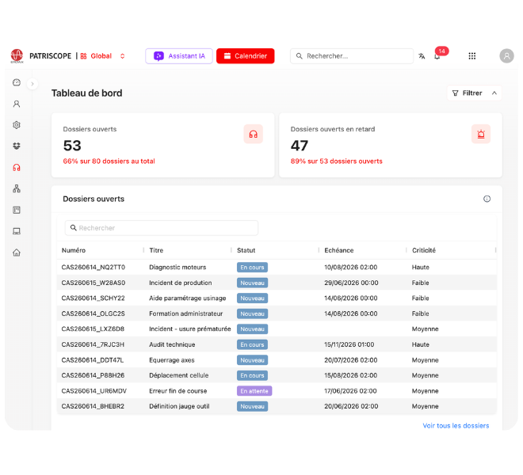The image size is (523, 475).
Task: Open dossier CAS260614_NQ2TT0
Action: click(93, 268)
